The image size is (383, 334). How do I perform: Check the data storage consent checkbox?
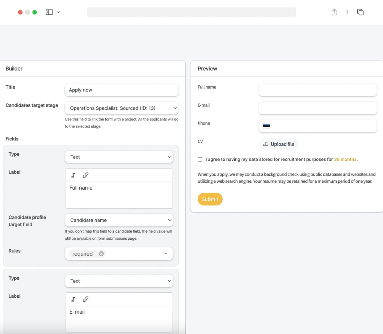pyautogui.click(x=200, y=159)
